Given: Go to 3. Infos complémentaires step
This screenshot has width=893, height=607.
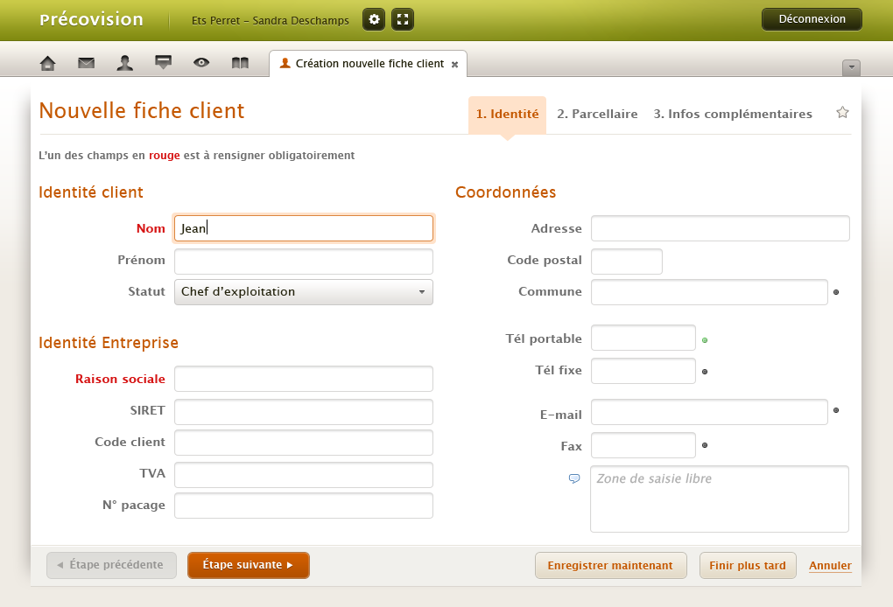Looking at the screenshot, I should 733,114.
